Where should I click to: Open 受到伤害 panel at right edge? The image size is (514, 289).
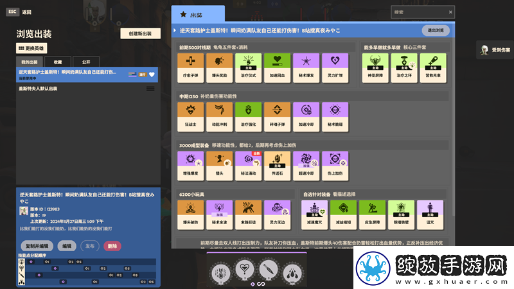point(495,50)
